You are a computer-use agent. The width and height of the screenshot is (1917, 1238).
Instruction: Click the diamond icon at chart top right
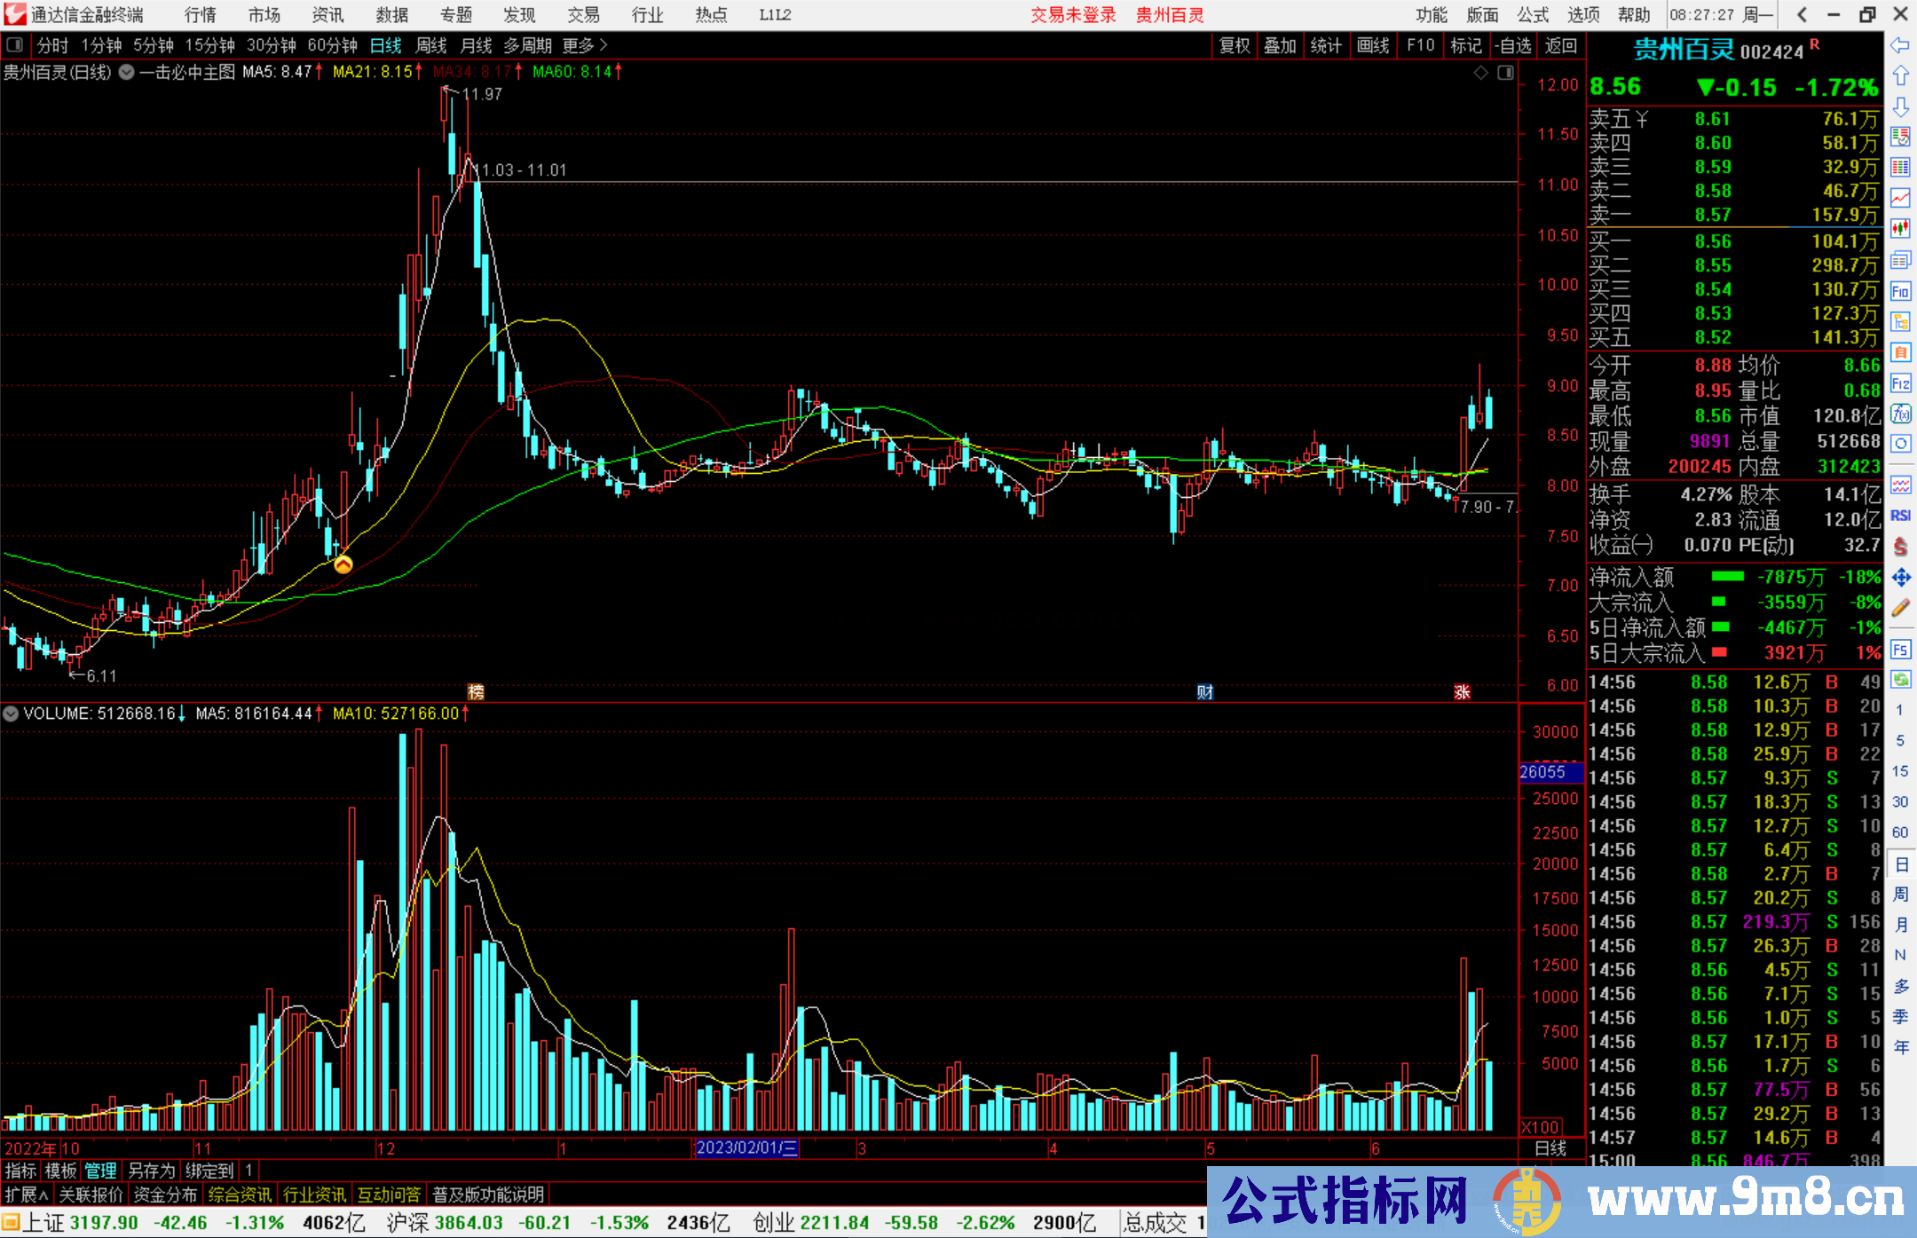(1480, 73)
